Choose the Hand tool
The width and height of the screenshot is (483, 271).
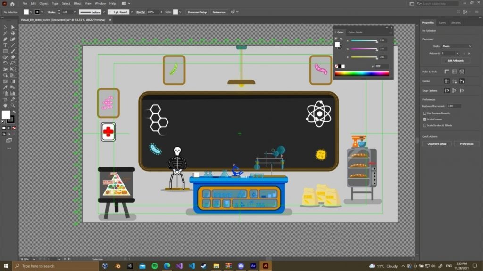point(5,105)
